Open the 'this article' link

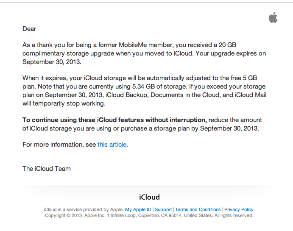pos(112,145)
